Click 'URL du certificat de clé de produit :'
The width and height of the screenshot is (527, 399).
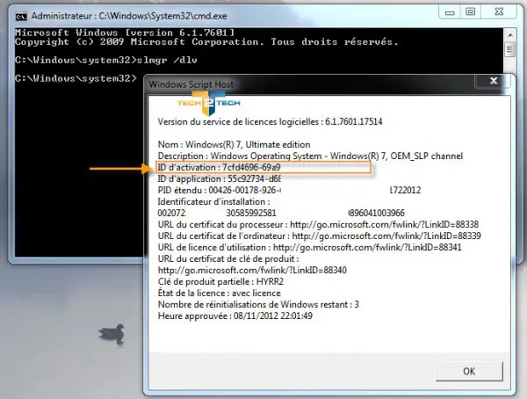[x=228, y=258]
